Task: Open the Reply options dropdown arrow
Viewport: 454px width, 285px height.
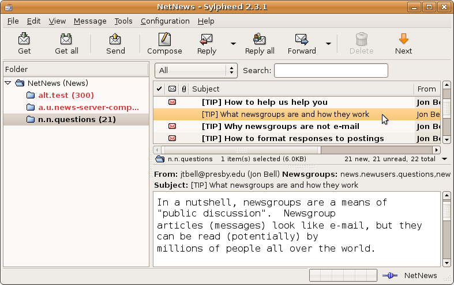Action: pyautogui.click(x=233, y=43)
